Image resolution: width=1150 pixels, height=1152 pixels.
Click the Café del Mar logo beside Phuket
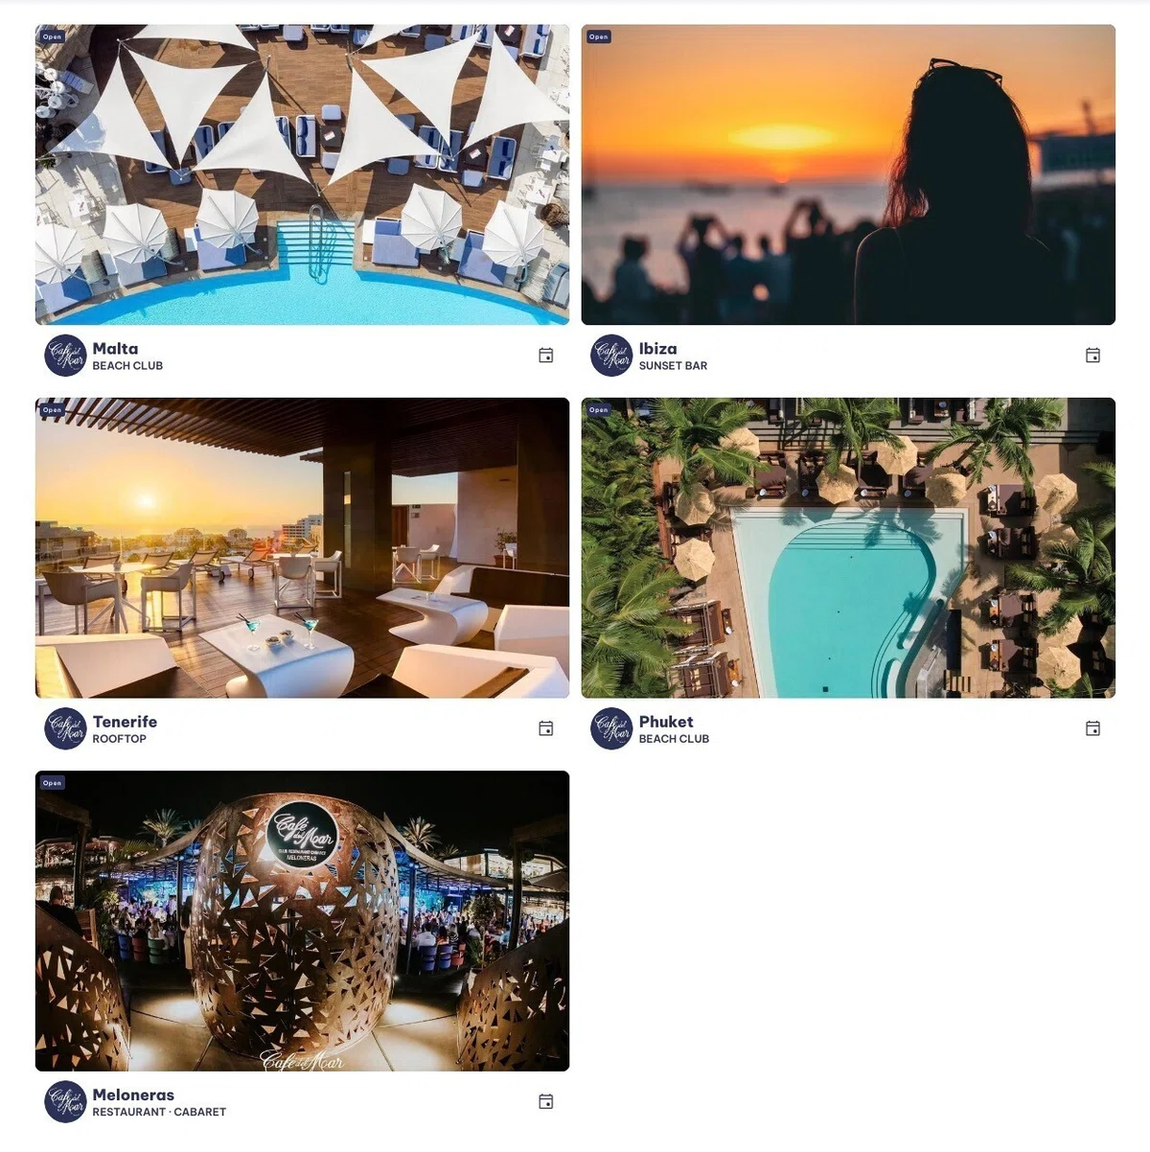tap(611, 728)
